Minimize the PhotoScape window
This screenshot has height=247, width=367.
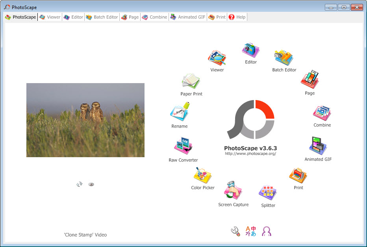coord(331,7)
